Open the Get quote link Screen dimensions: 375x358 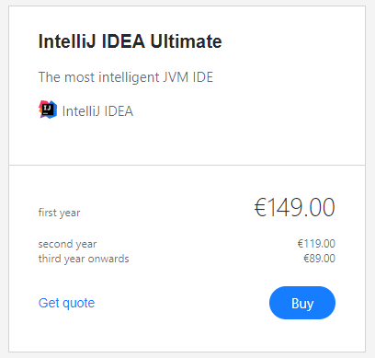(66, 303)
